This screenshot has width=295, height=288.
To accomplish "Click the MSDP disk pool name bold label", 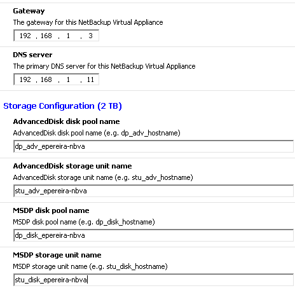I will pos(51,210).
